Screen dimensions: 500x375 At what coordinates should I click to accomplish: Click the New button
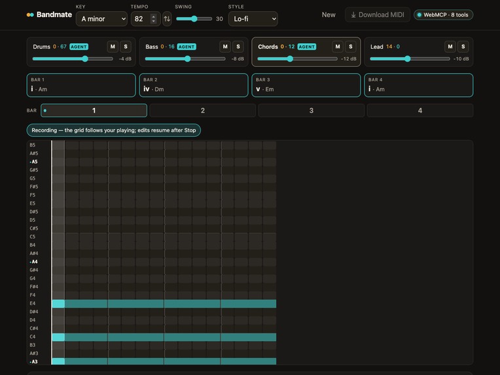pyautogui.click(x=329, y=14)
